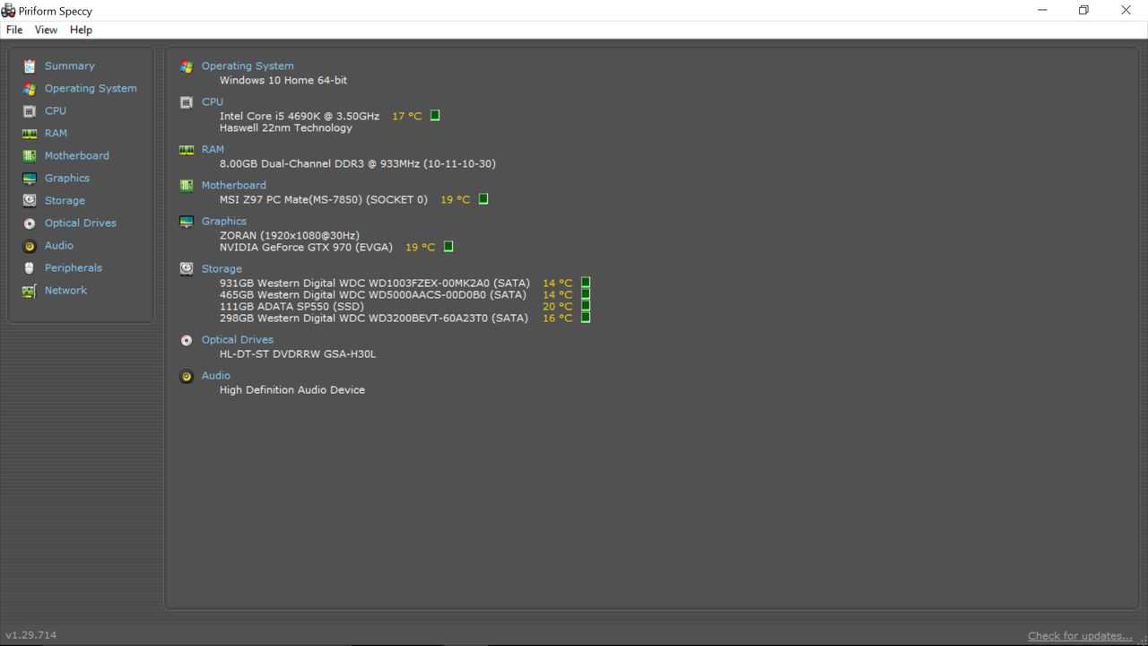Click the RAM icon beside the RAM heading
Viewport: 1148px width, 646px height.
tap(187, 150)
